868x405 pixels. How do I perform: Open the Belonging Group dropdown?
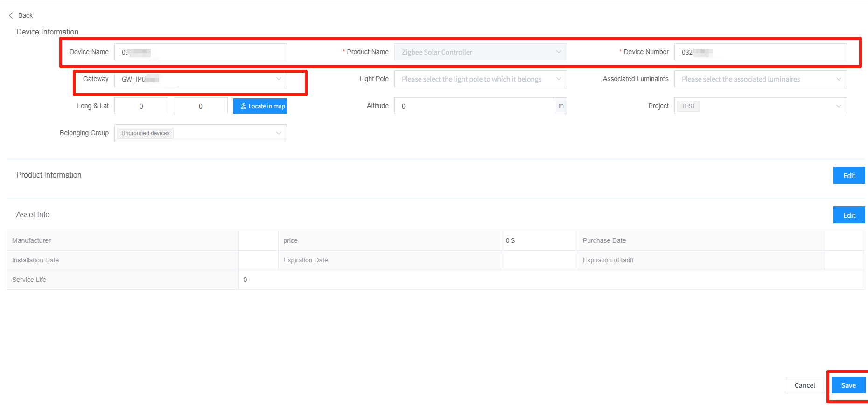point(278,133)
